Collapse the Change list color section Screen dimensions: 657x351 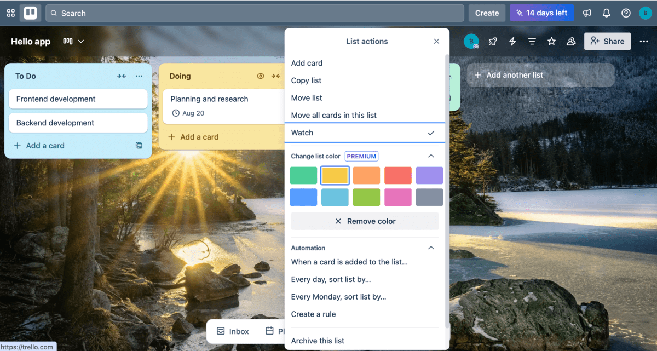coord(432,156)
